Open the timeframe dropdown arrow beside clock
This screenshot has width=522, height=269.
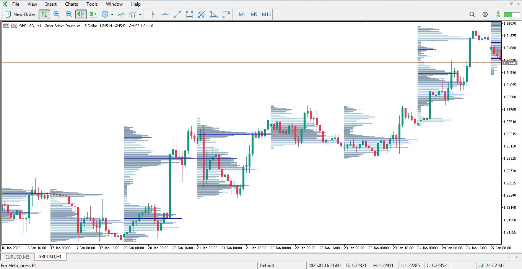112,14
